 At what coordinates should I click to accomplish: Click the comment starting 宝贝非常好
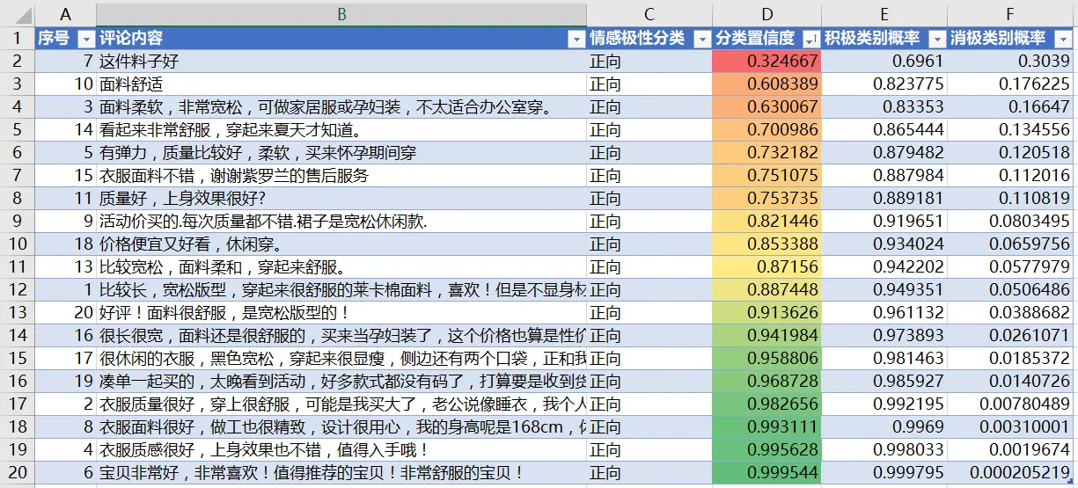coord(341,473)
